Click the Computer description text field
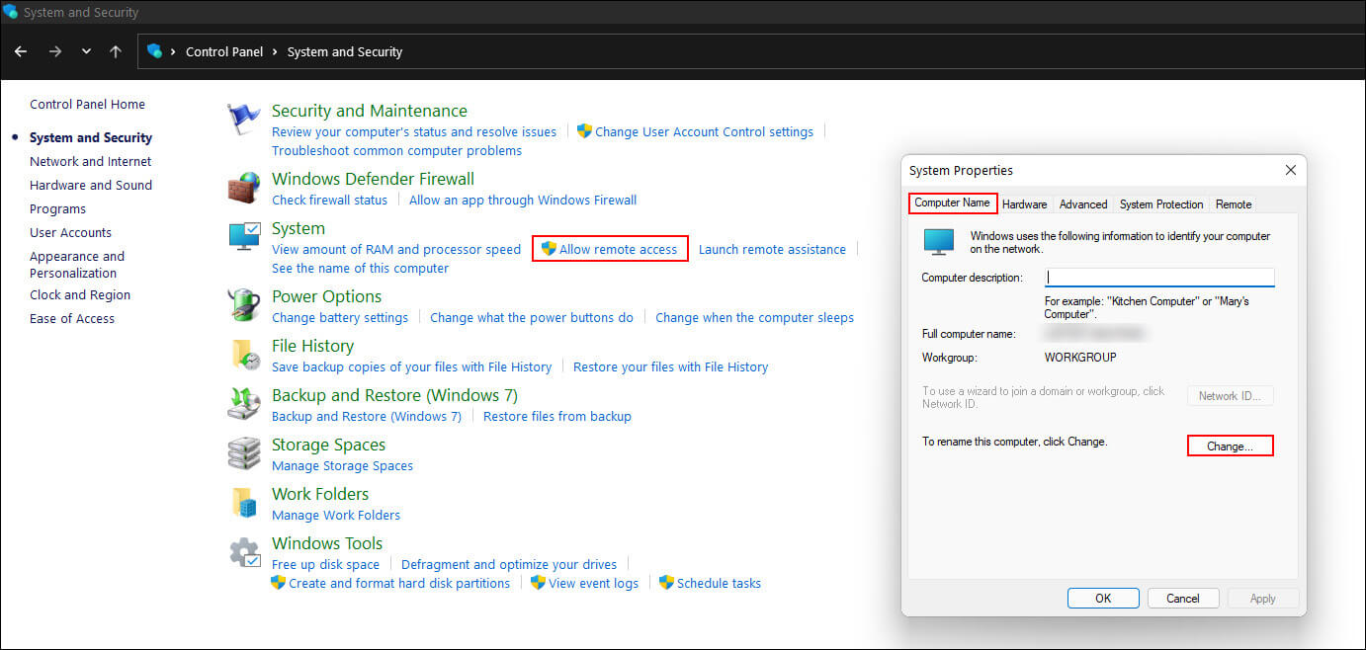Screen dimensions: 1366x650 click(1159, 278)
